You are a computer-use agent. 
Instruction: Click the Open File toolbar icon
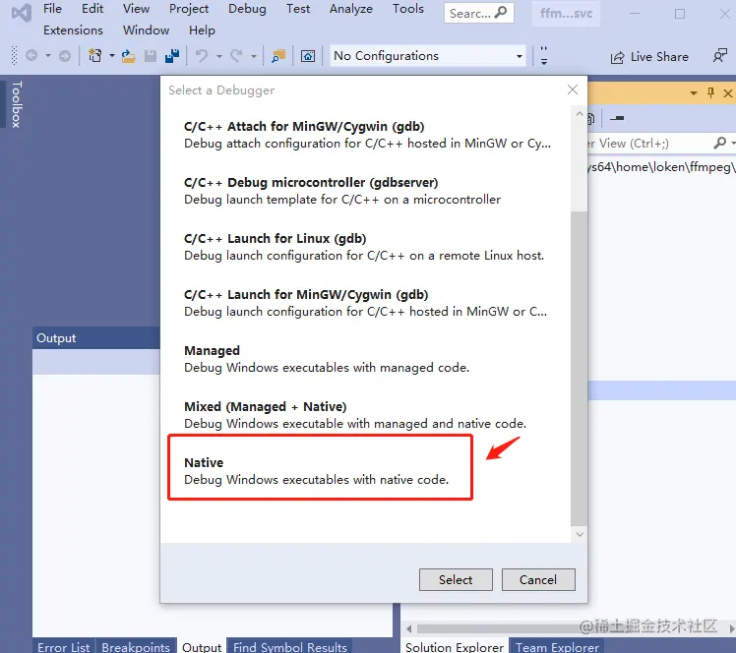[128, 56]
